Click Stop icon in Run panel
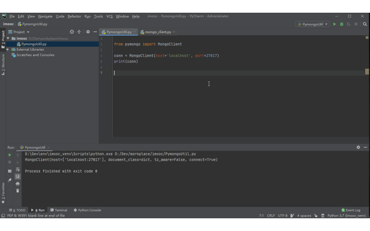The height and width of the screenshot is (231, 370). pyautogui.click(x=10, y=162)
